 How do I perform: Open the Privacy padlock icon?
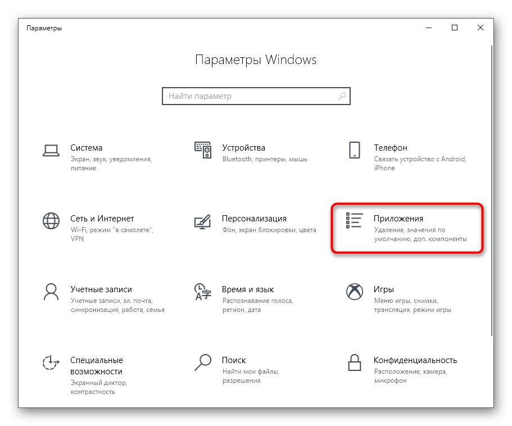pos(354,362)
